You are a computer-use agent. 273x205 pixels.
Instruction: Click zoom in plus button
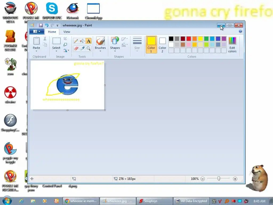point(235,179)
